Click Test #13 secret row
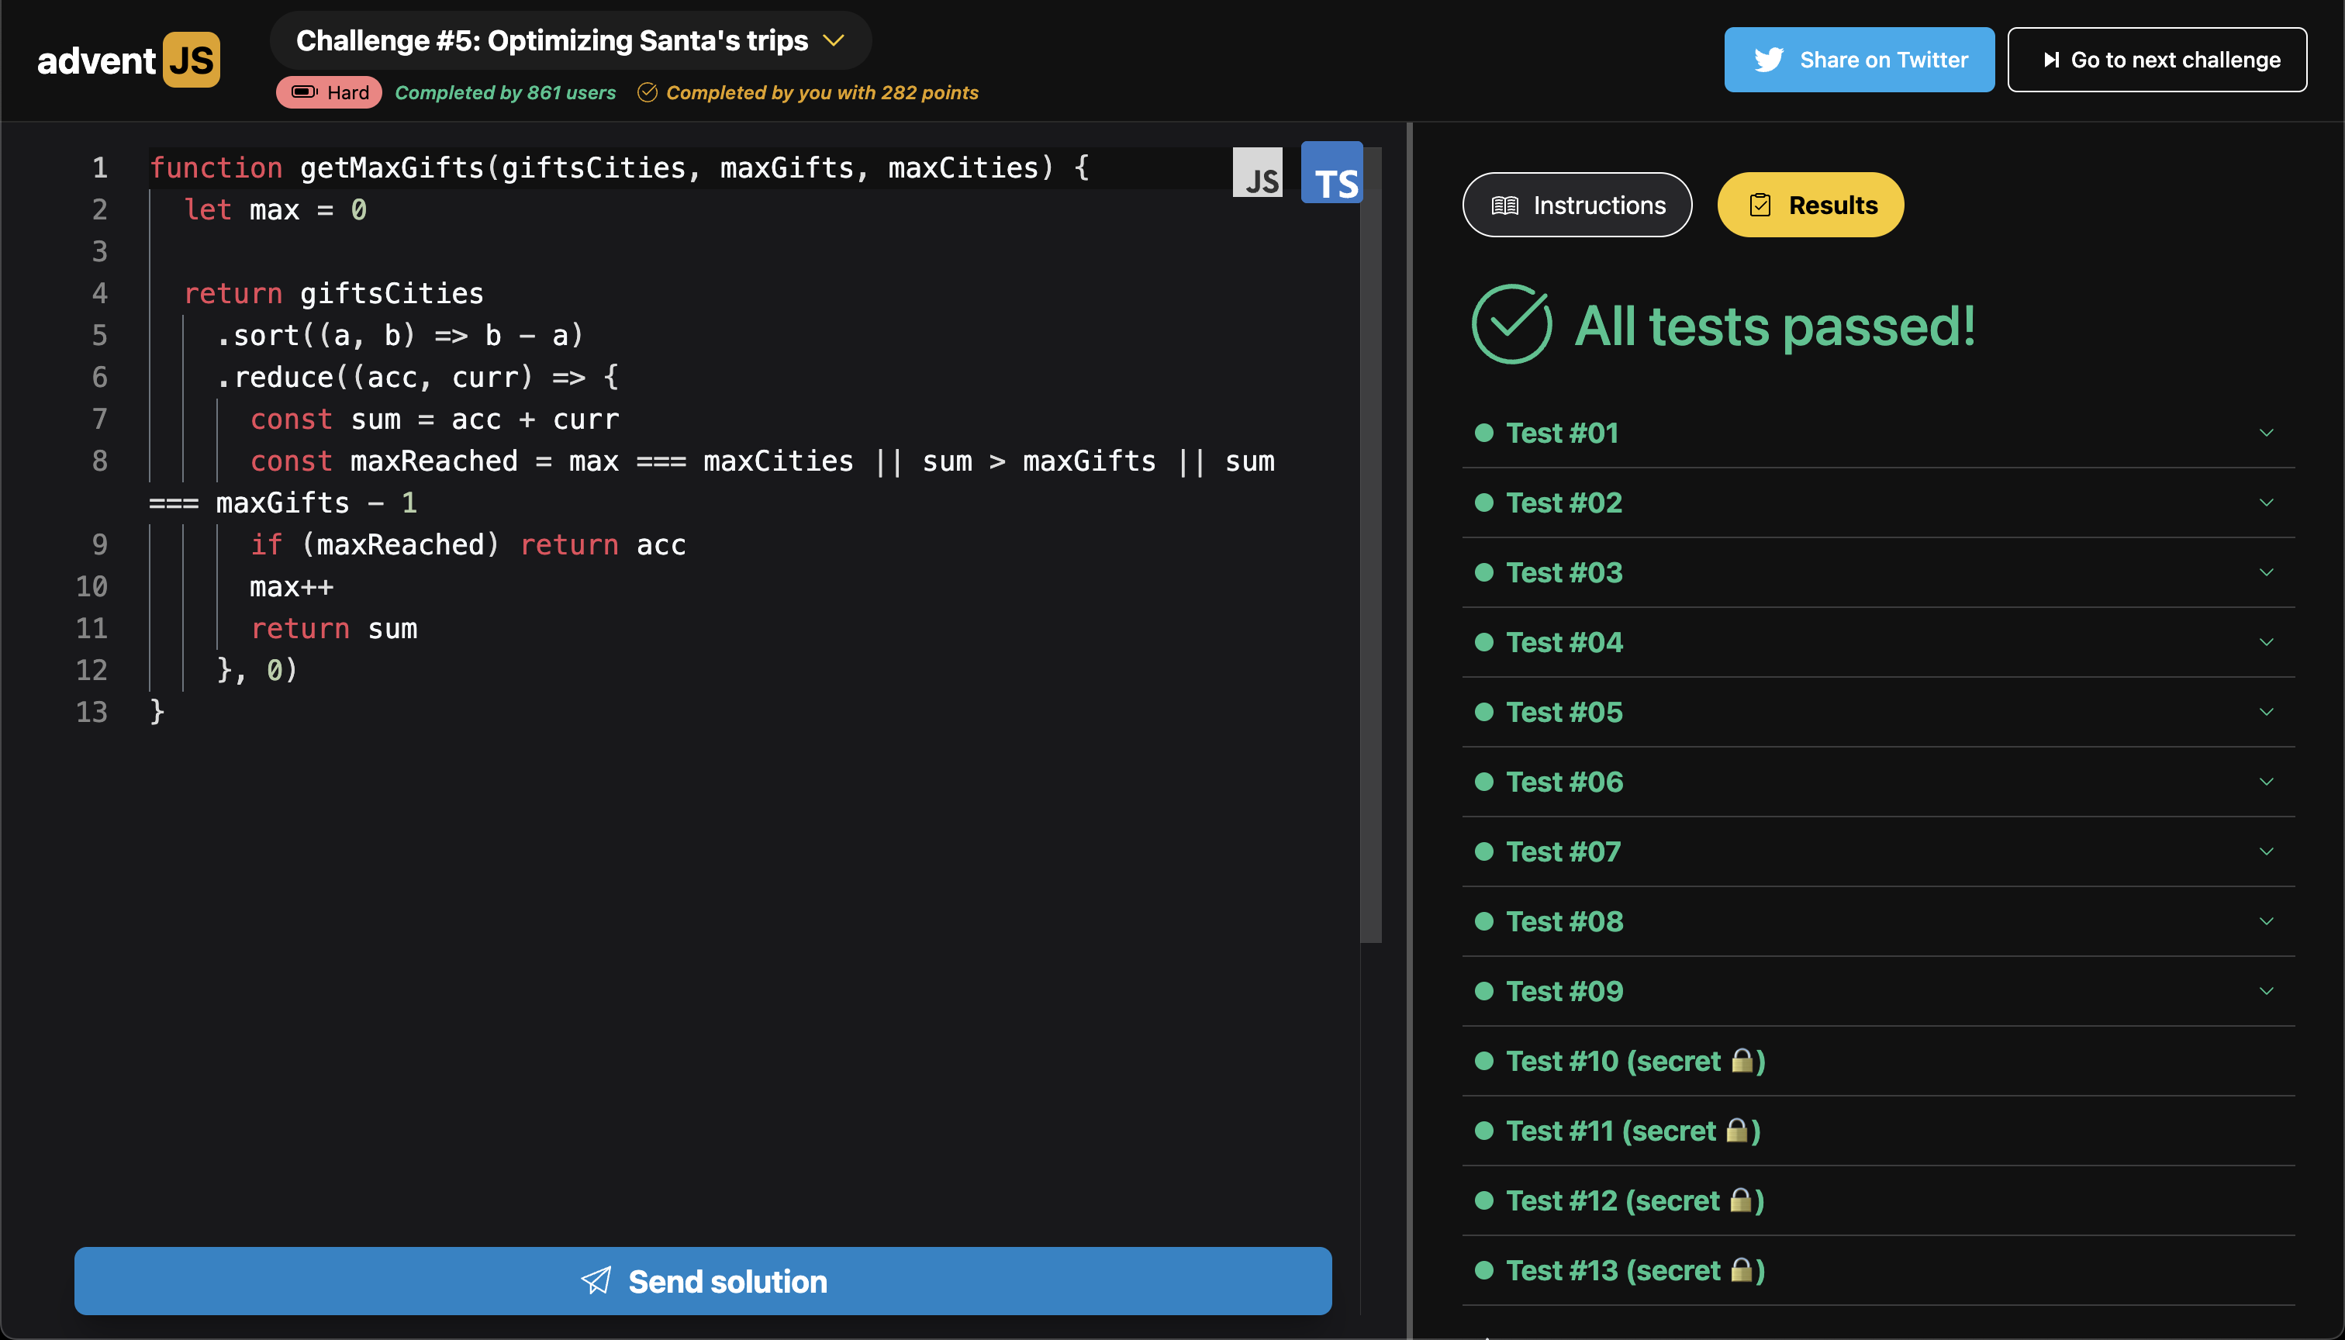The height and width of the screenshot is (1340, 2345). coord(1877,1270)
